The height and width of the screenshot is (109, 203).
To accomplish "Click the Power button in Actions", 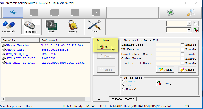I will (106, 56).
